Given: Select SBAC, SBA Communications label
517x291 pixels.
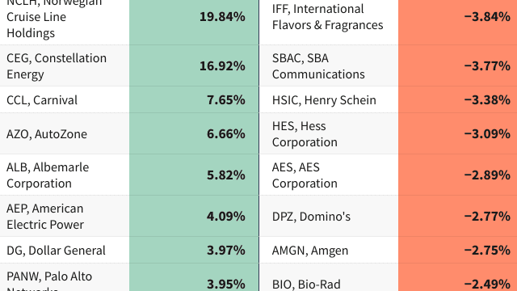Looking at the screenshot, I should [318, 66].
